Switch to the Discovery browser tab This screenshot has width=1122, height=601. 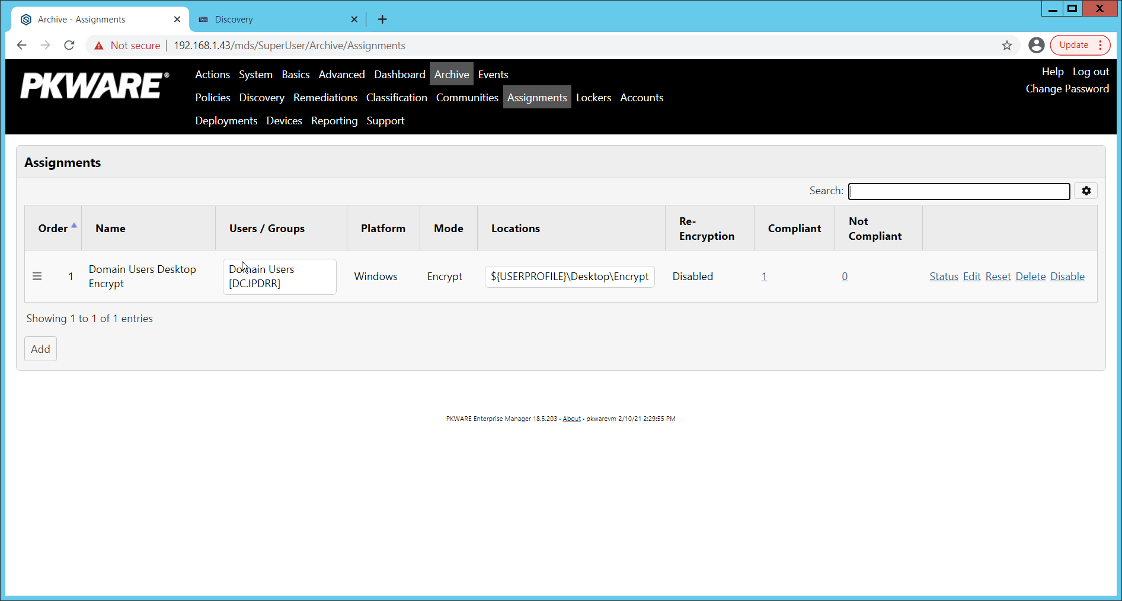(x=273, y=20)
